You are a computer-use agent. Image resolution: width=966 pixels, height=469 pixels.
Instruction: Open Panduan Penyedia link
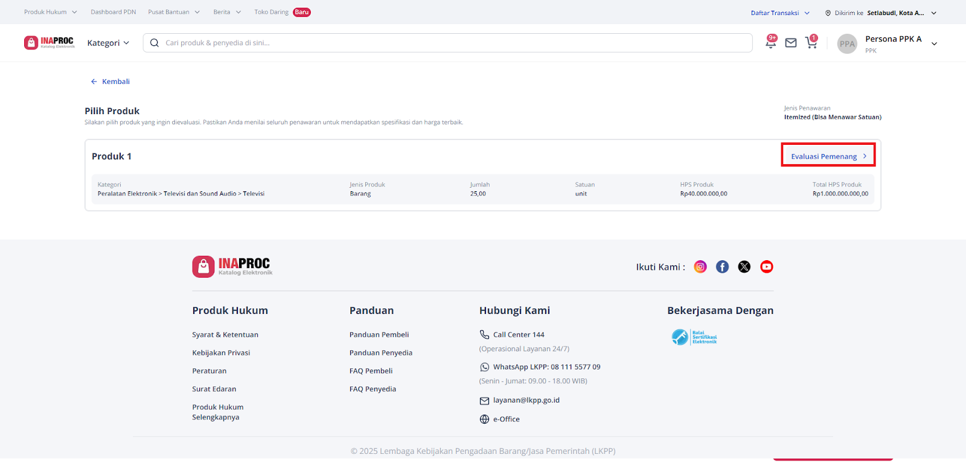pos(381,353)
